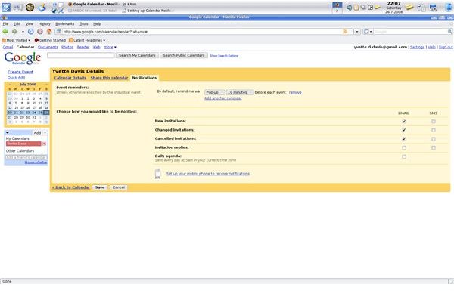This screenshot has height=291, width=454.
Task: Enable SMS for Invitation replies
Action: tap(434, 148)
